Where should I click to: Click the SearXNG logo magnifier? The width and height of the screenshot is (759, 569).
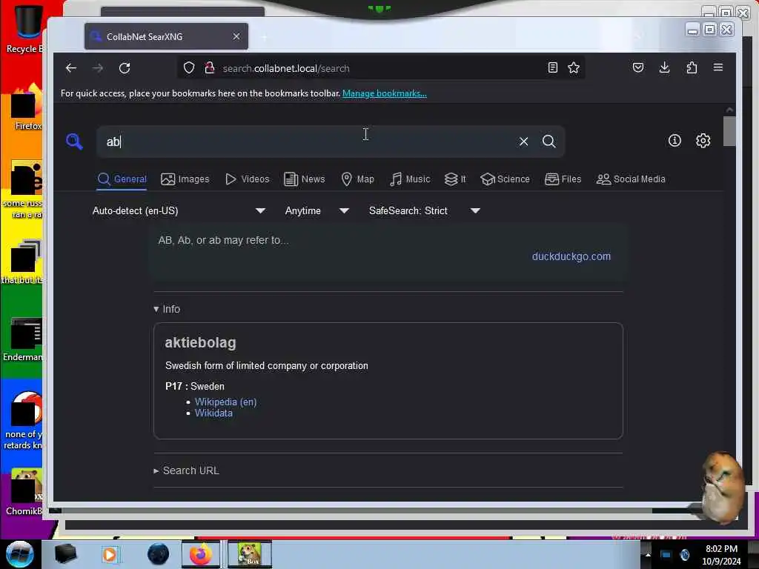pos(74,142)
